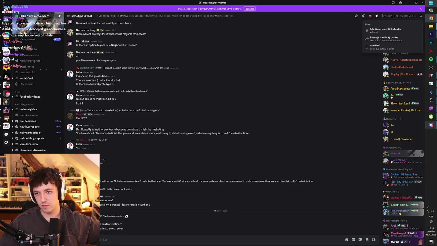Open notification settings bell icon
437x246 pixels.
(x=363, y=16)
